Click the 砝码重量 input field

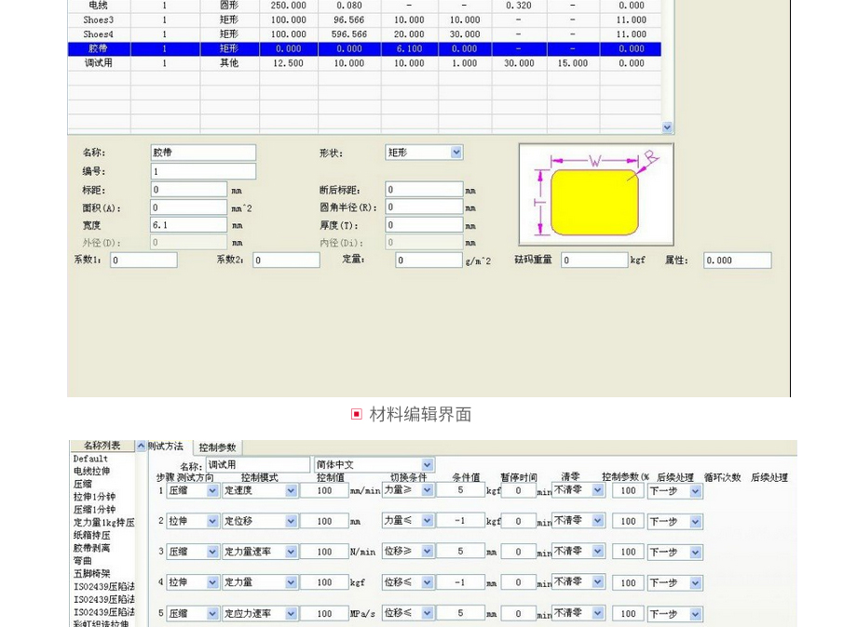[593, 261]
